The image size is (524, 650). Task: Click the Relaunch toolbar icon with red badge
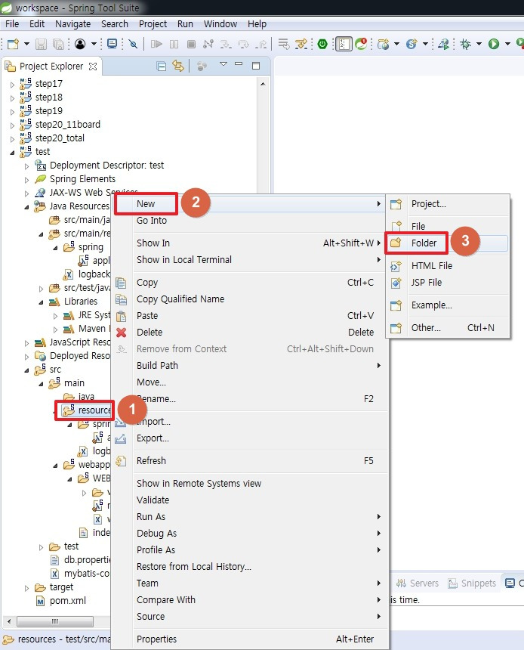[x=361, y=44]
